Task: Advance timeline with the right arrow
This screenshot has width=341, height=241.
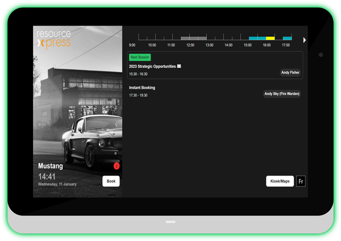Action: tap(305, 40)
